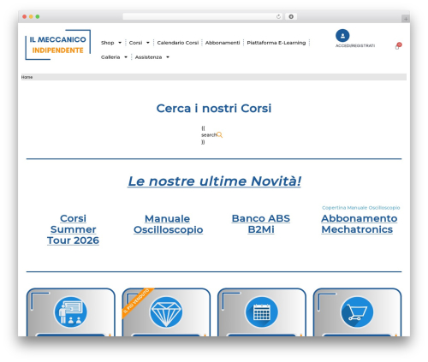
Task: Open Manuale Oscilloscopio link
Action: [x=168, y=224]
